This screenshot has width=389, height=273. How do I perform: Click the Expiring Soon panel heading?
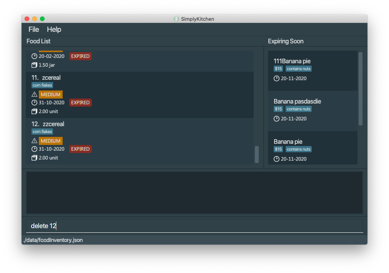point(286,41)
